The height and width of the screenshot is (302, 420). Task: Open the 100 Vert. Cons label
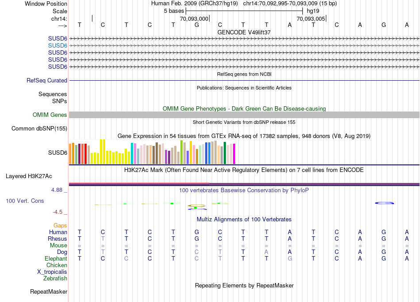(x=25, y=201)
